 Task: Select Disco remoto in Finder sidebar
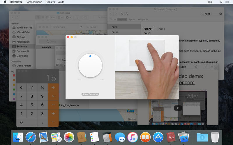coord(22,66)
